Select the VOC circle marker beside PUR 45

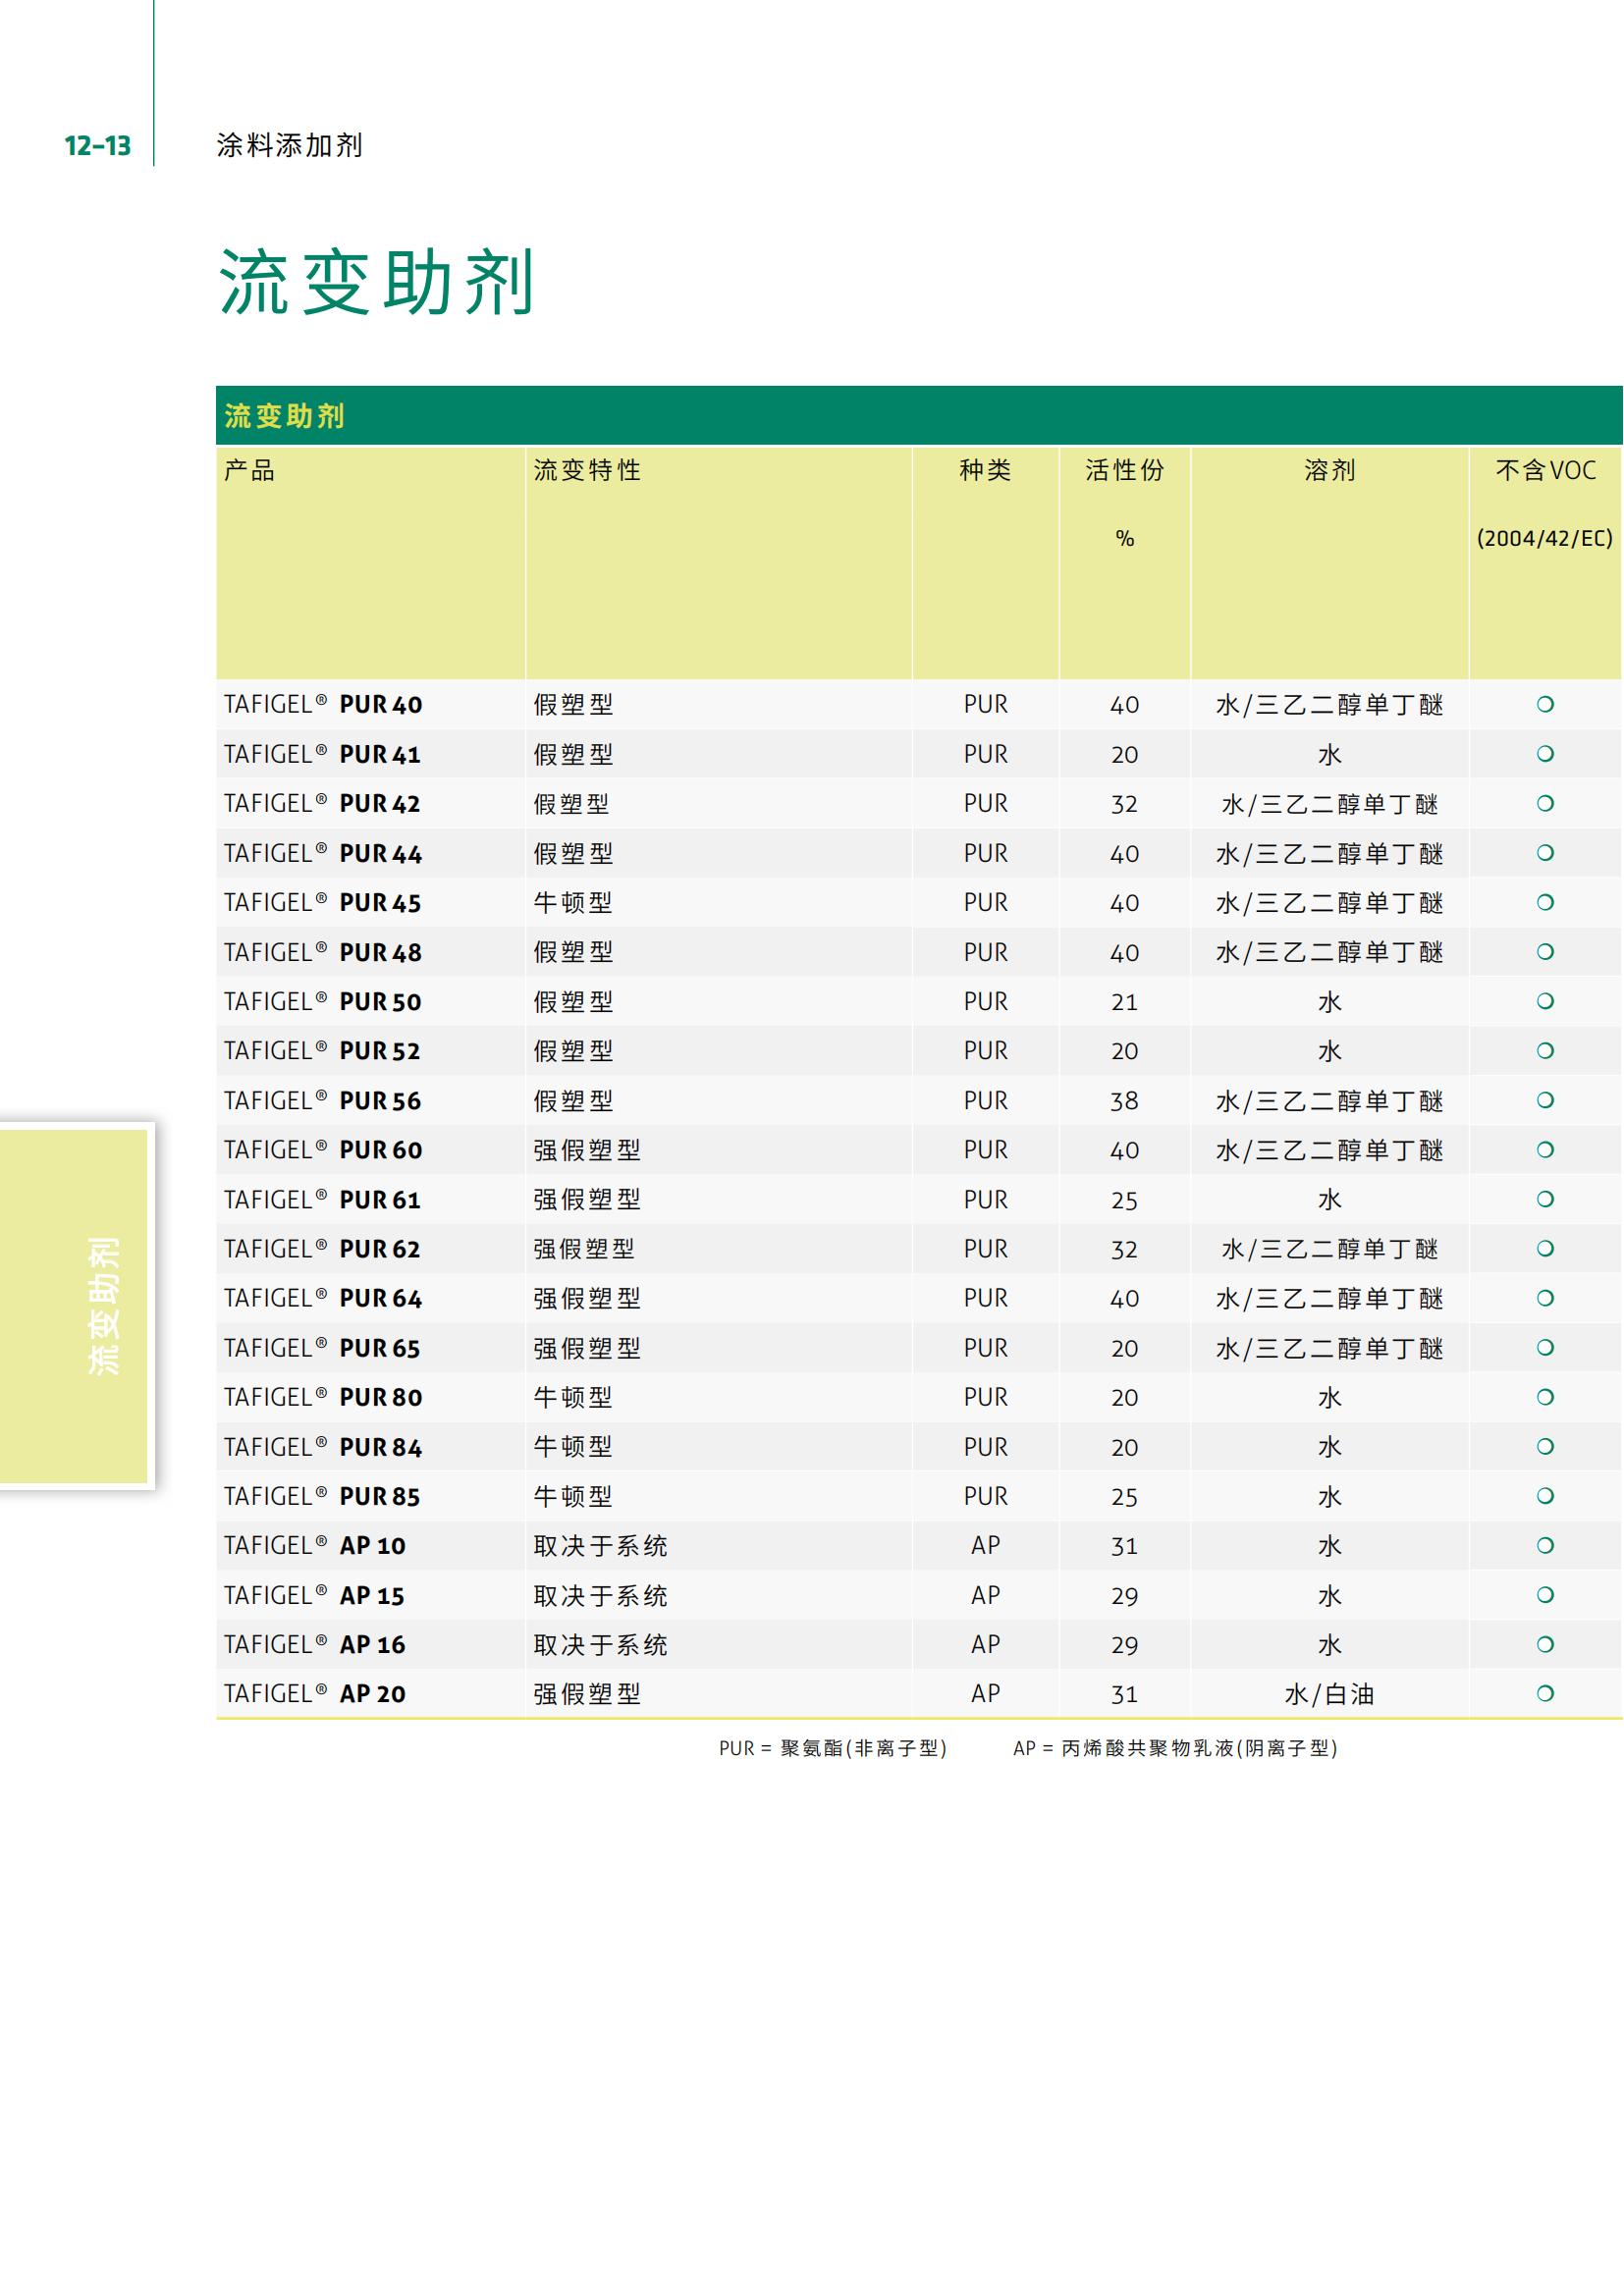point(1545,902)
